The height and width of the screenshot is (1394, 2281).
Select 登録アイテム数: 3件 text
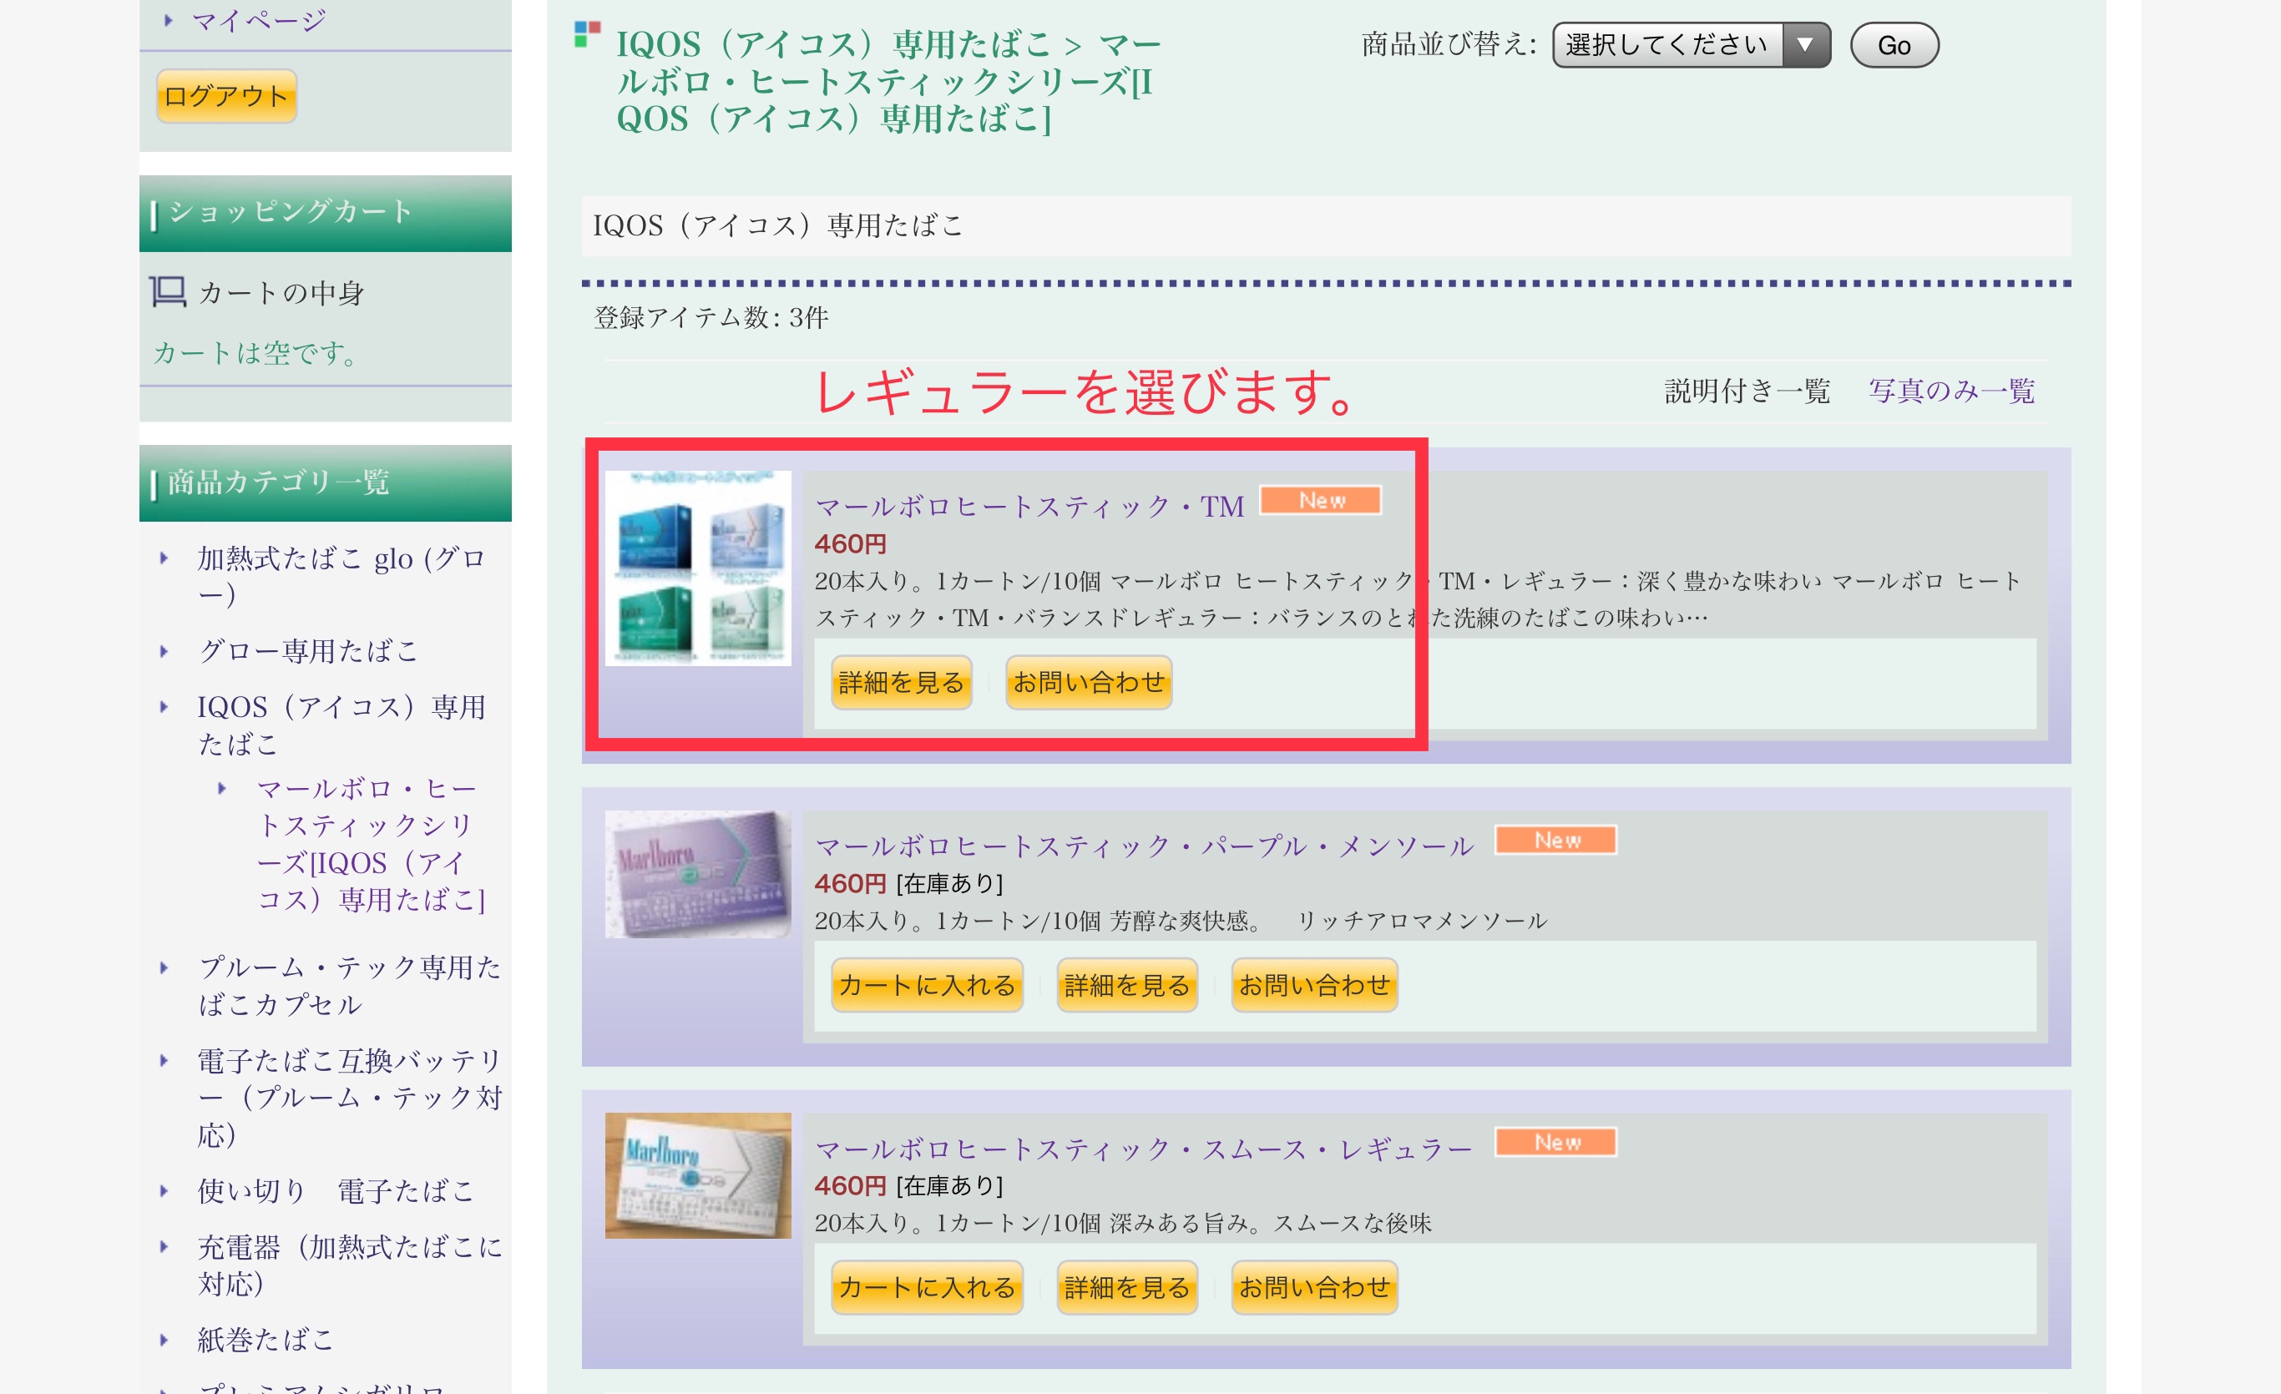(x=711, y=317)
